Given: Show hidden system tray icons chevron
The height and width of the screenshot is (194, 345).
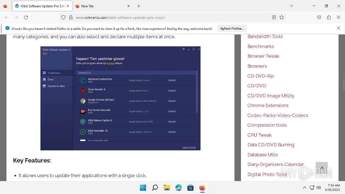Looking at the screenshot, I should coord(304,188).
